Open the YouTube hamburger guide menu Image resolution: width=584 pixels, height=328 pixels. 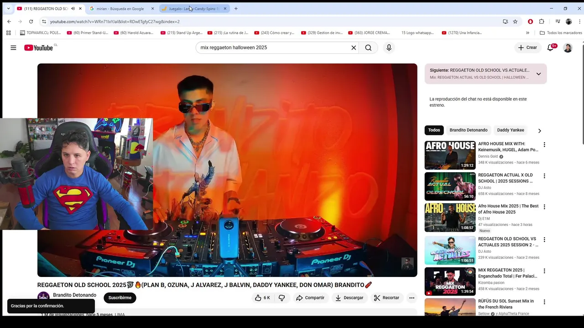click(13, 48)
